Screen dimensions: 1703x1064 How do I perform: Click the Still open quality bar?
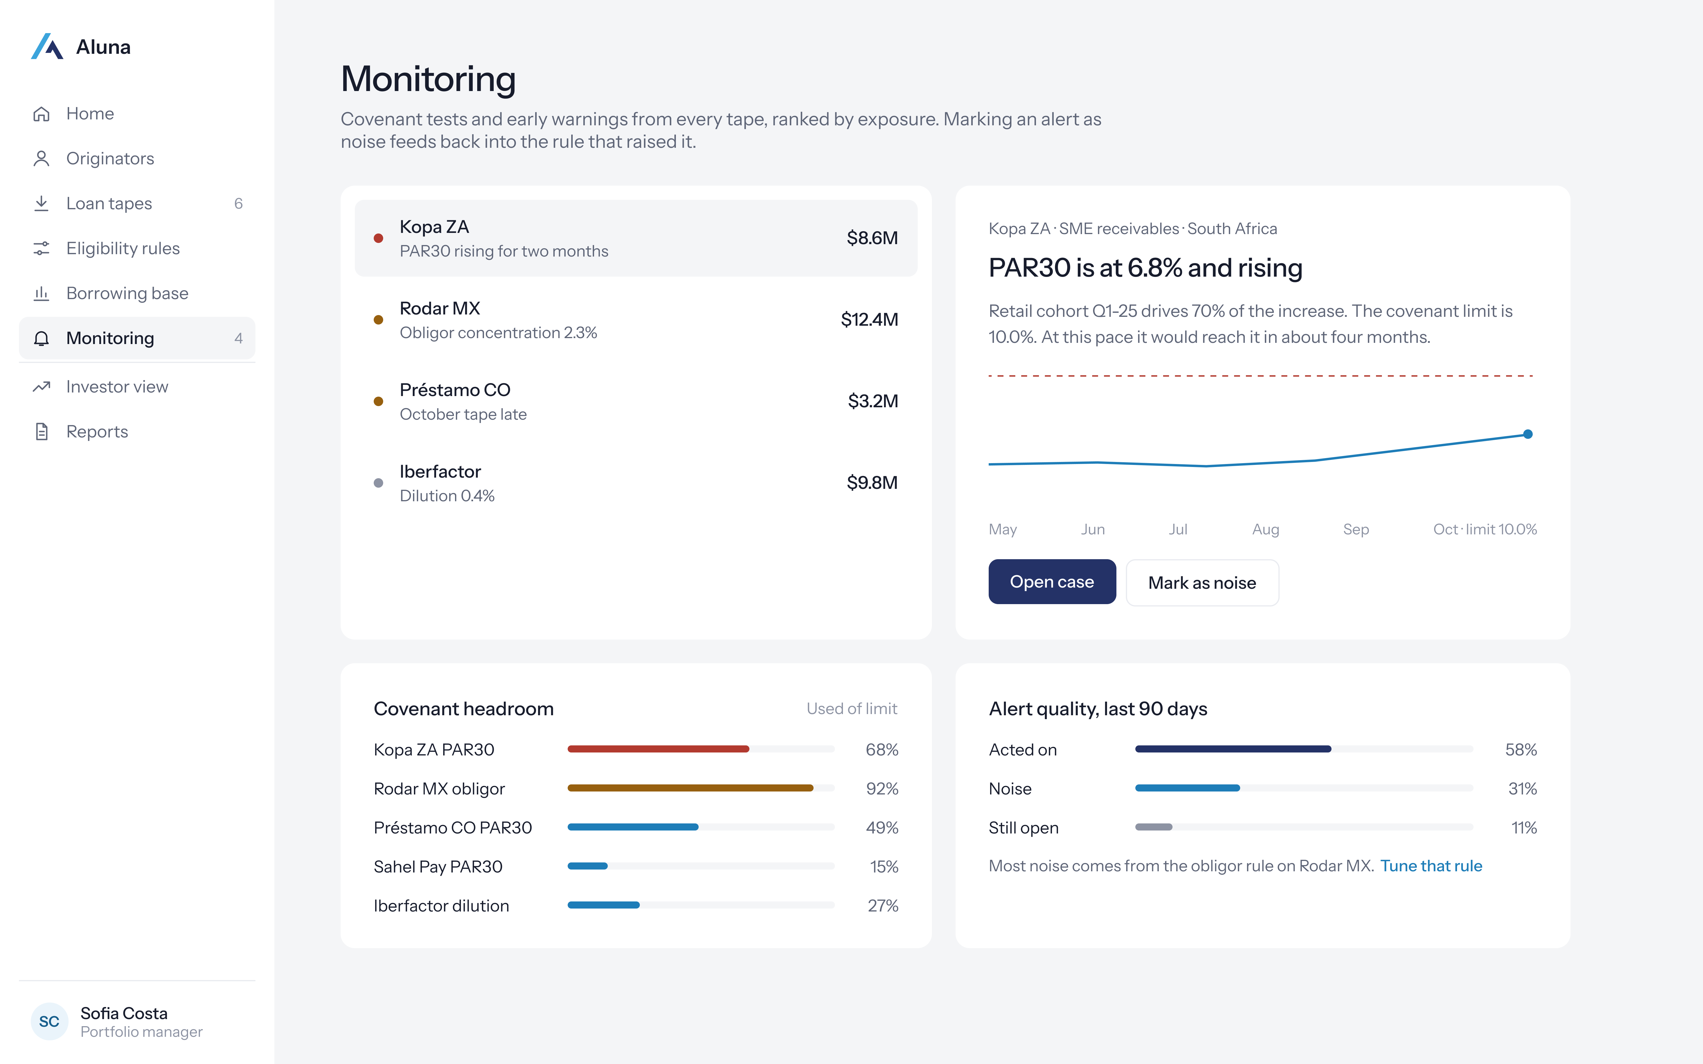click(x=1304, y=827)
